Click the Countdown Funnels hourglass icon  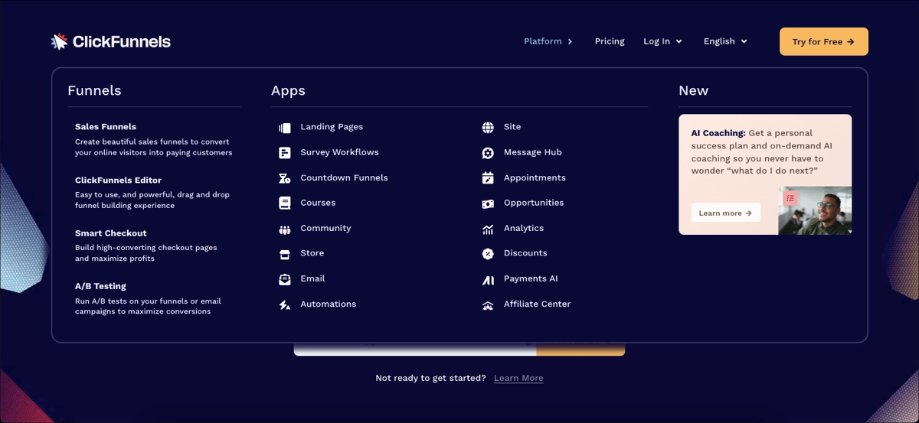[x=285, y=178]
